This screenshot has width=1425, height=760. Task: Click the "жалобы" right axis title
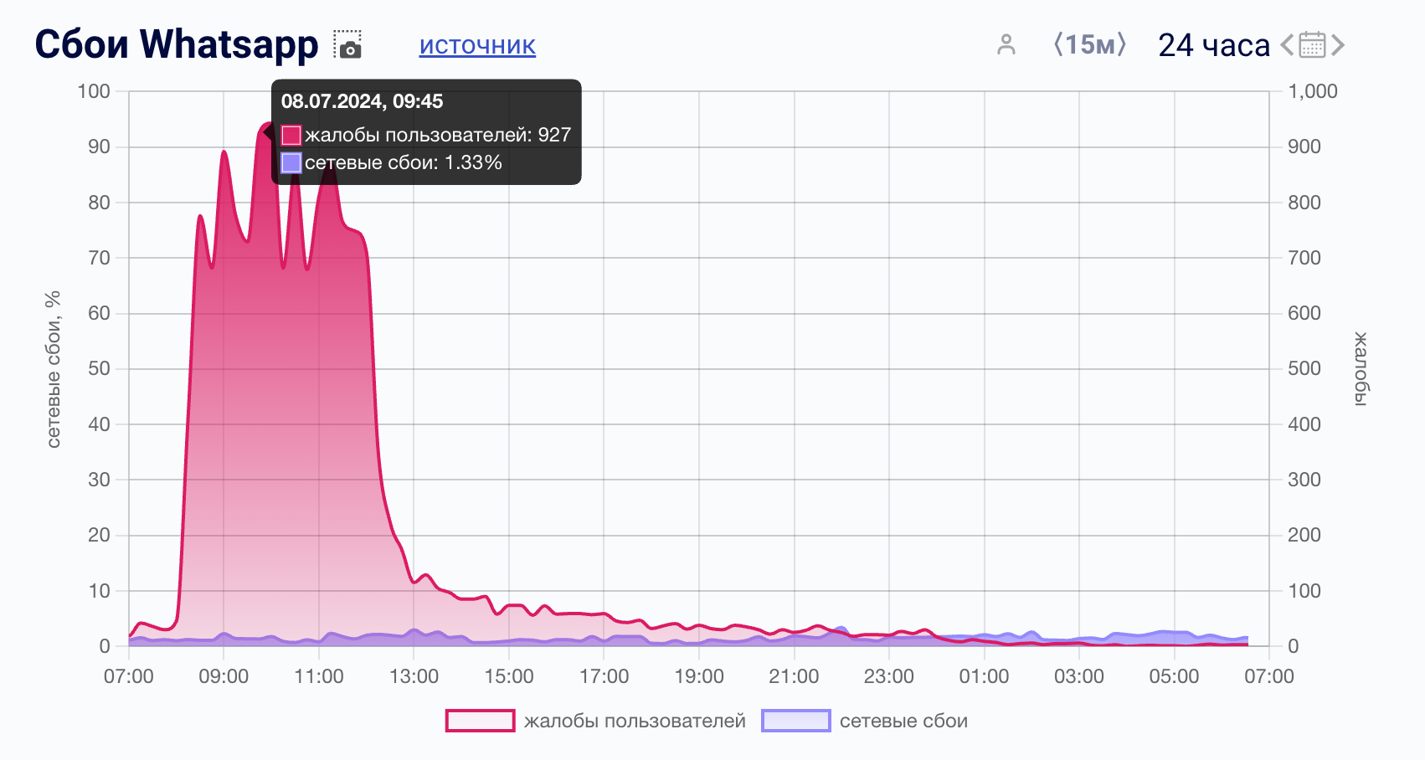coord(1361,369)
